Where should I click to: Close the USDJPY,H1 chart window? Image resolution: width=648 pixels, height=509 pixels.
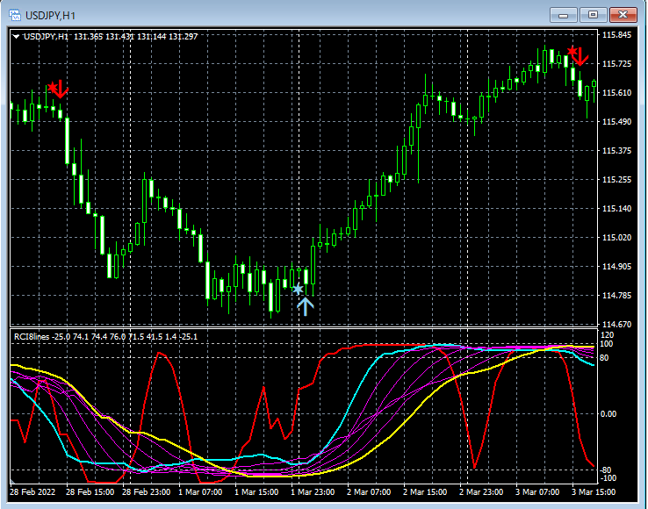point(623,15)
